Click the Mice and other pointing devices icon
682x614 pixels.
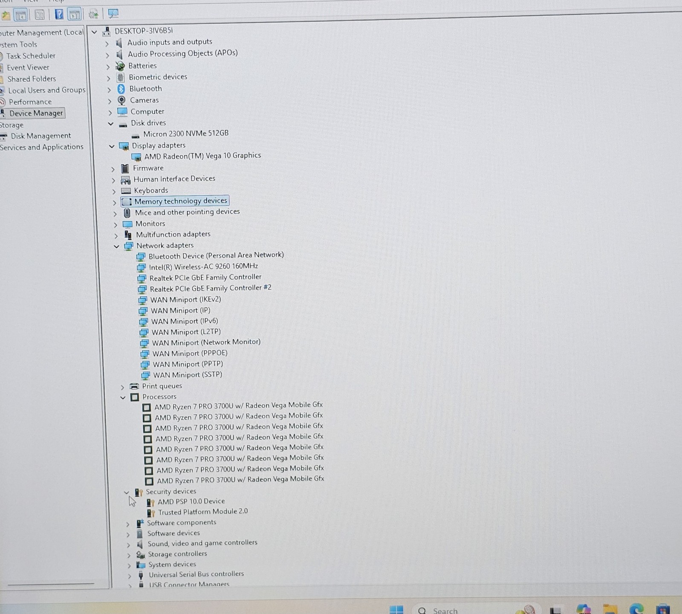point(127,213)
